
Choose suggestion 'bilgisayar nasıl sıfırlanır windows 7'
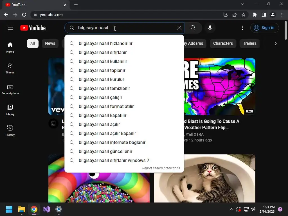click(x=124, y=161)
